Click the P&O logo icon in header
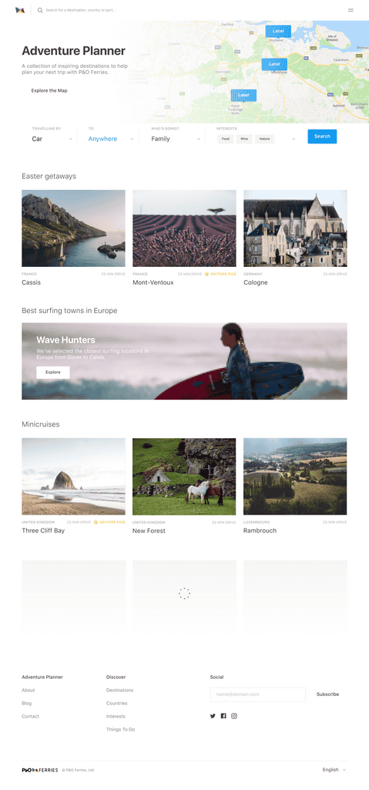 coord(20,10)
